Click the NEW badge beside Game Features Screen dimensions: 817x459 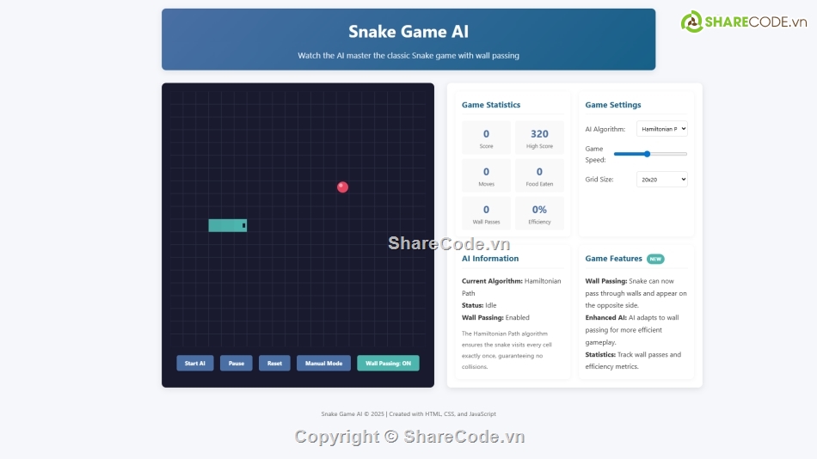click(655, 259)
